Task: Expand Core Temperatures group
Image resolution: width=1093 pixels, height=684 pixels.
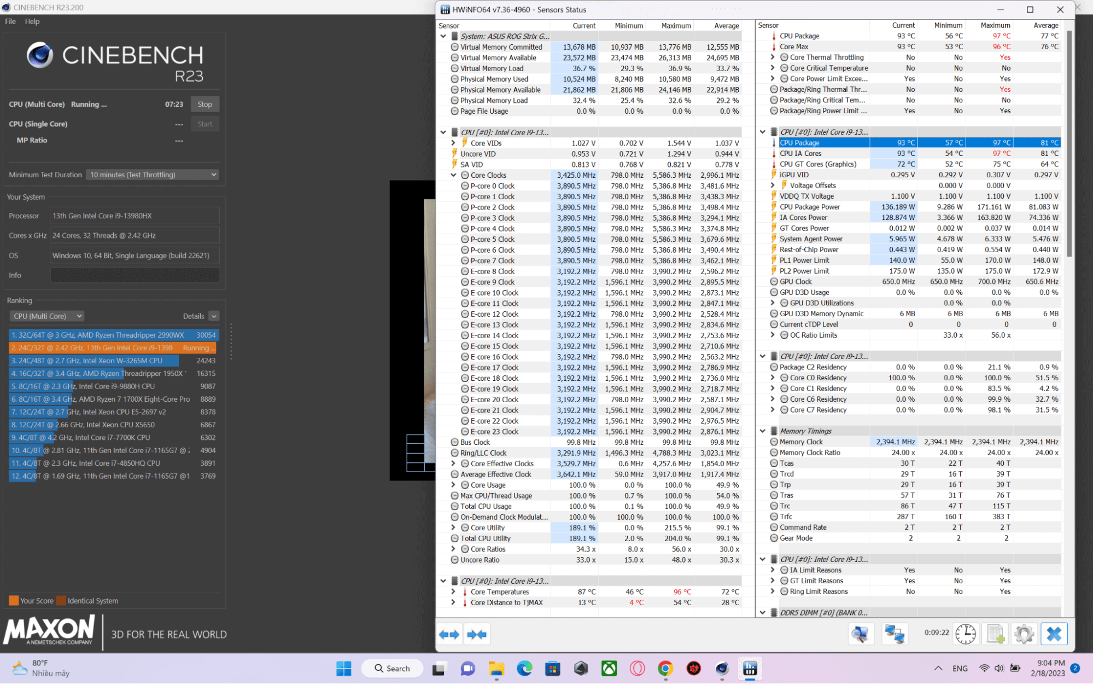Action: [x=453, y=592]
